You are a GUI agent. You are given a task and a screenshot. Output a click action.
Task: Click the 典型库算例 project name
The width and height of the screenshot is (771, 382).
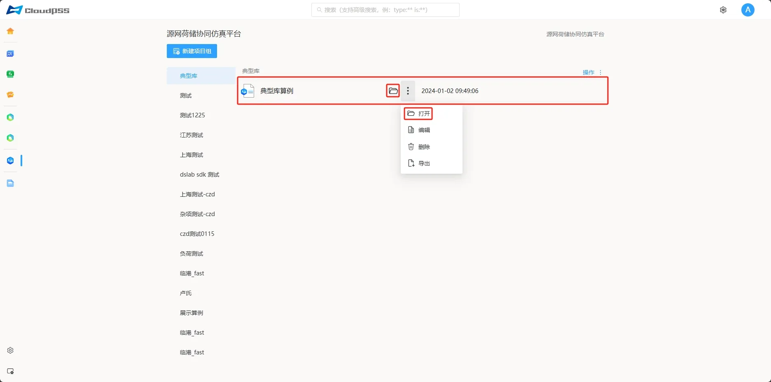point(277,91)
